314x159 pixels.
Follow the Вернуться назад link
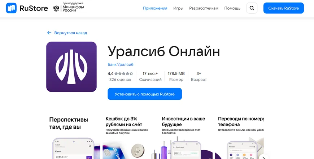tap(71, 33)
